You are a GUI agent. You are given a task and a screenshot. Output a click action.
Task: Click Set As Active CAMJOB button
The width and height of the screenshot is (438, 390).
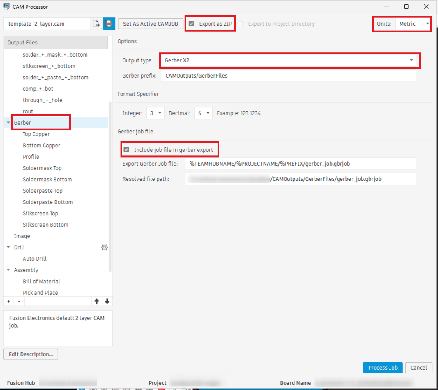[151, 24]
